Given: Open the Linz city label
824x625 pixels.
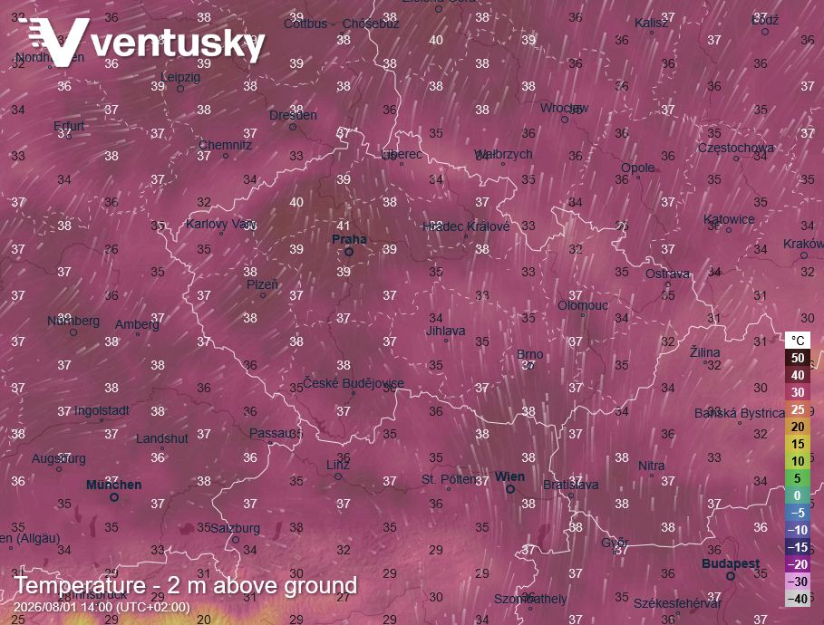Looking at the screenshot, I should pyautogui.click(x=338, y=466).
